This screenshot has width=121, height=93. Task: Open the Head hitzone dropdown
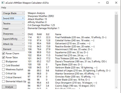click(13, 29)
